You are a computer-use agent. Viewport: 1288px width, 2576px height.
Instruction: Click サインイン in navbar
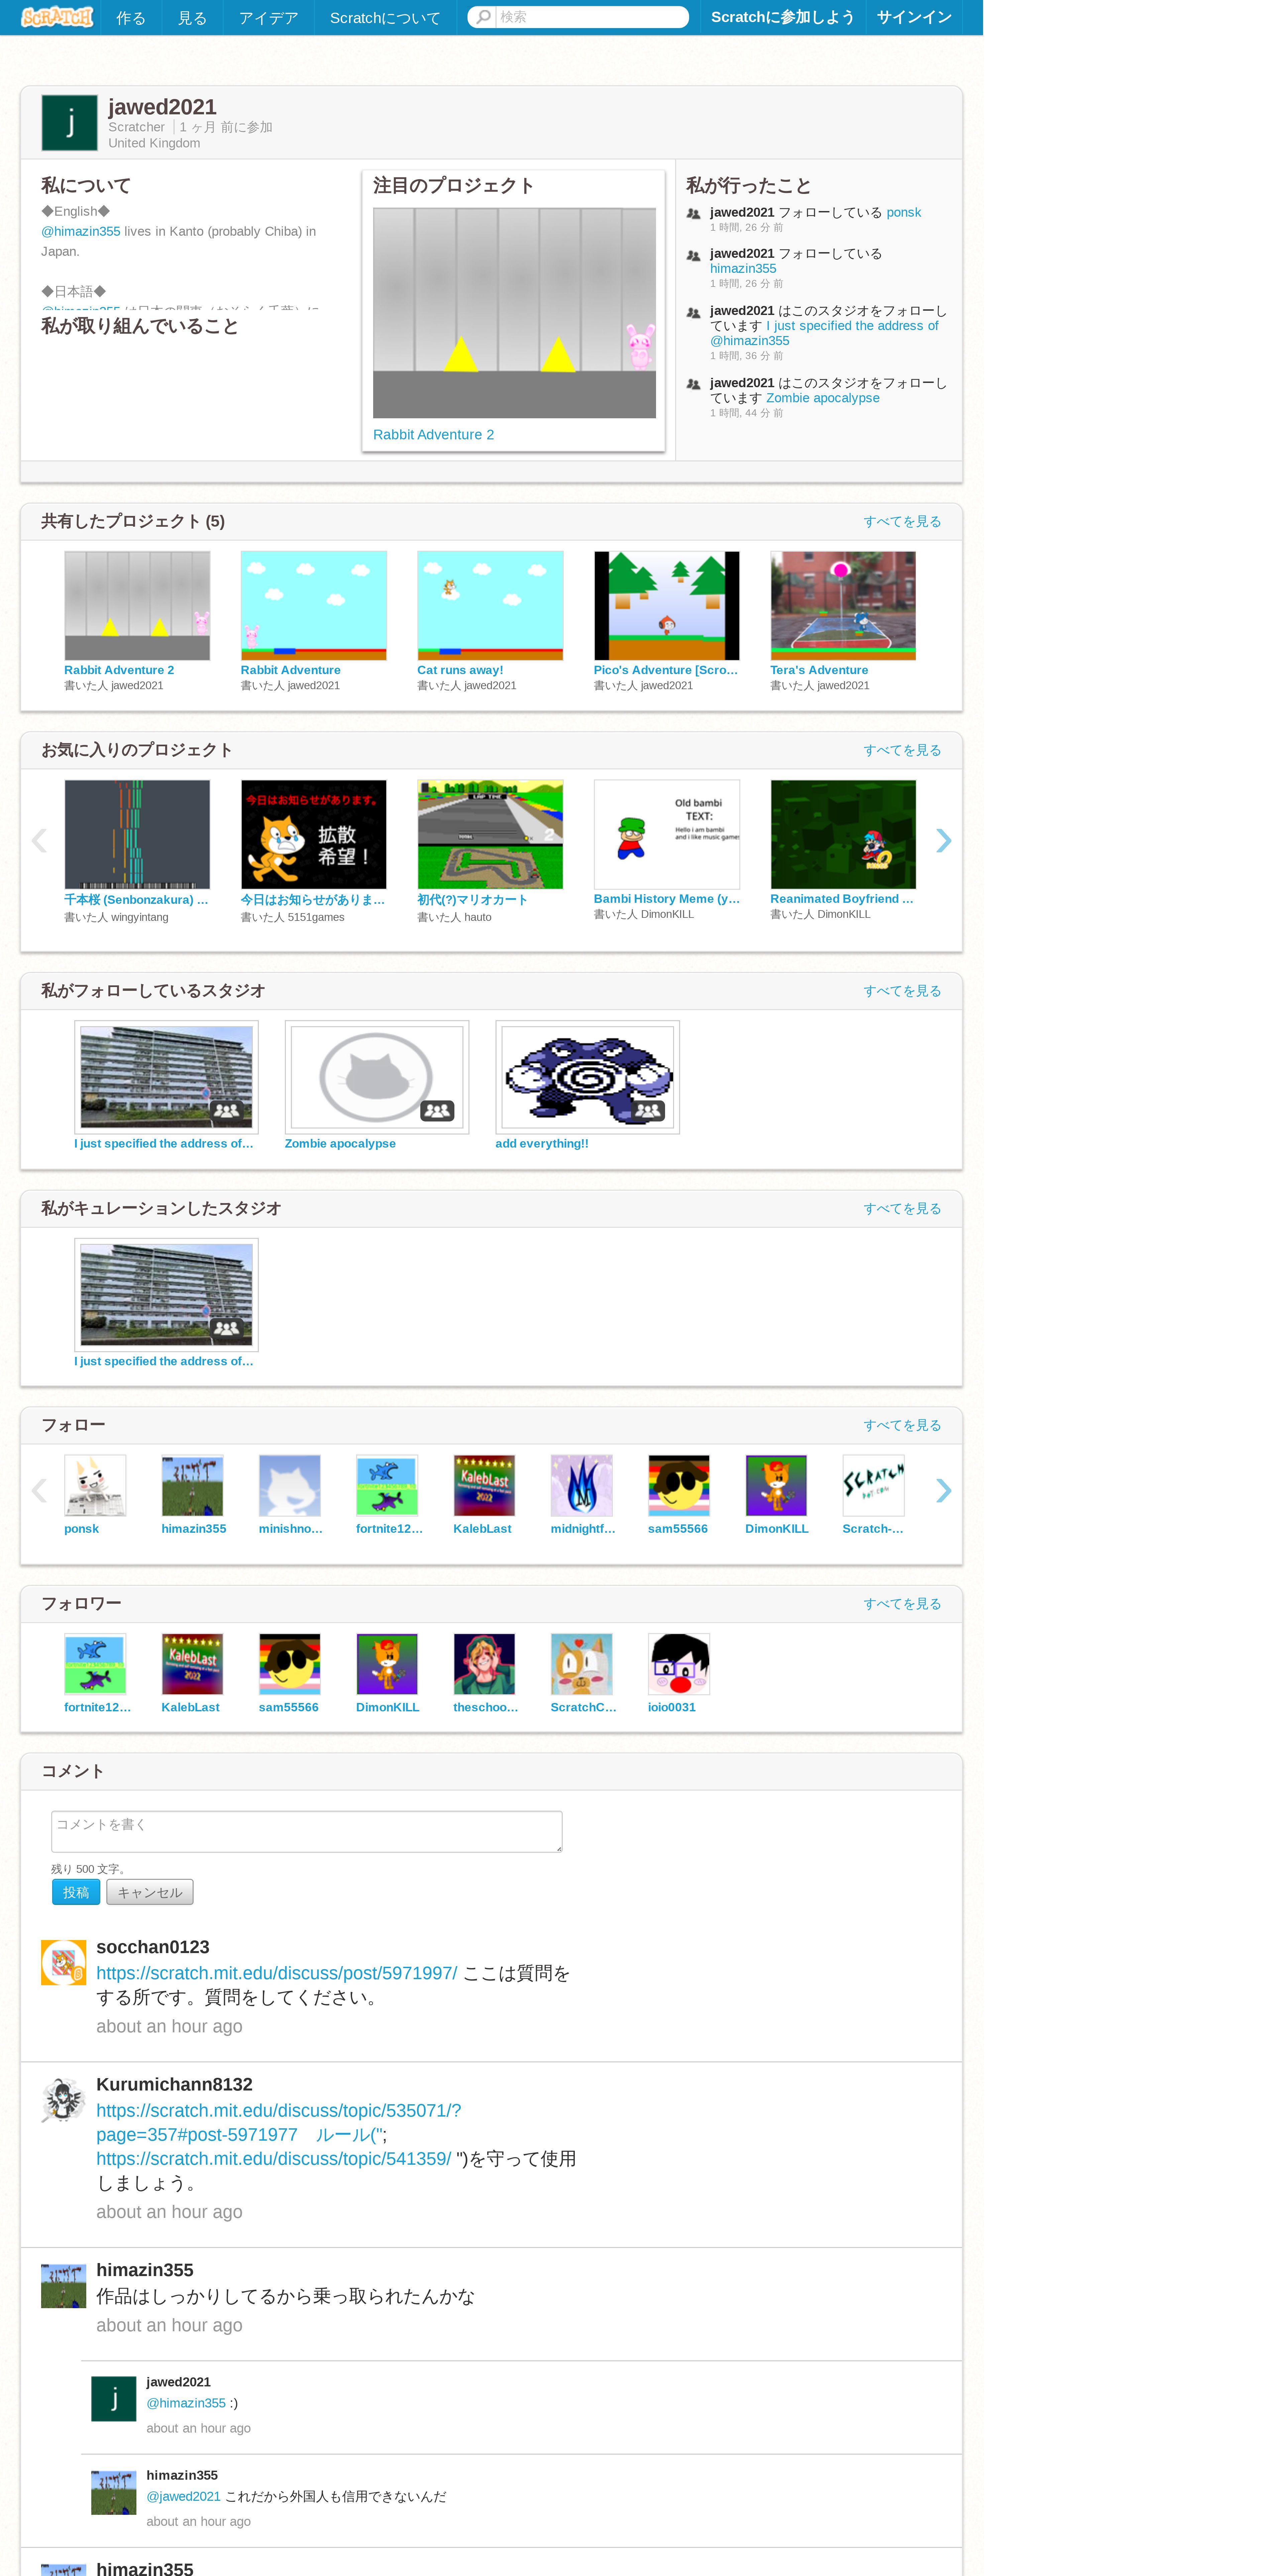point(914,17)
